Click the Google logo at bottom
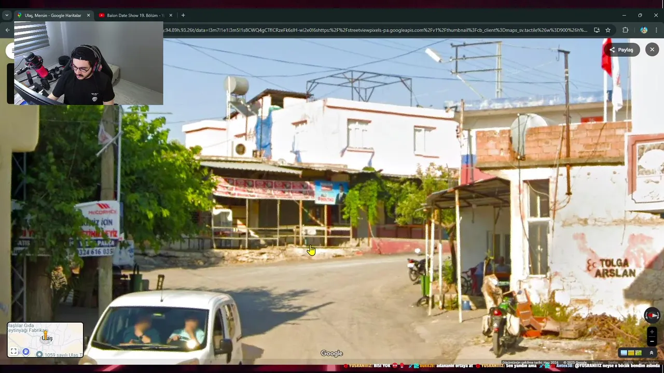 click(331, 353)
